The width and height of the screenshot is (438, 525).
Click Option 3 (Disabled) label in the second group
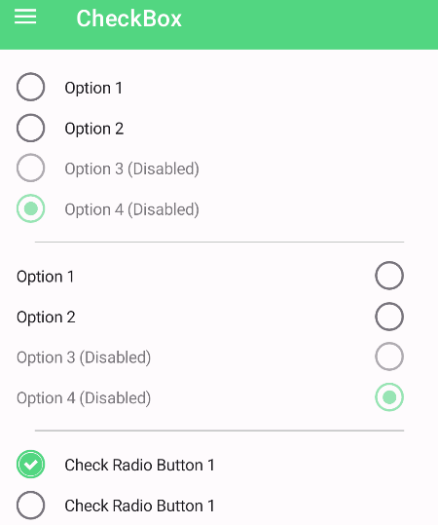click(84, 357)
